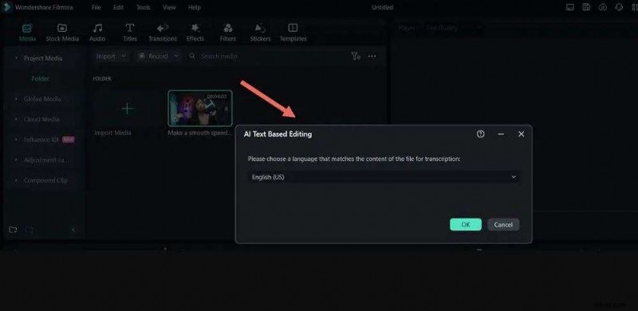Open the Titles tab
Screen dimensions: 638x311
[130, 33]
